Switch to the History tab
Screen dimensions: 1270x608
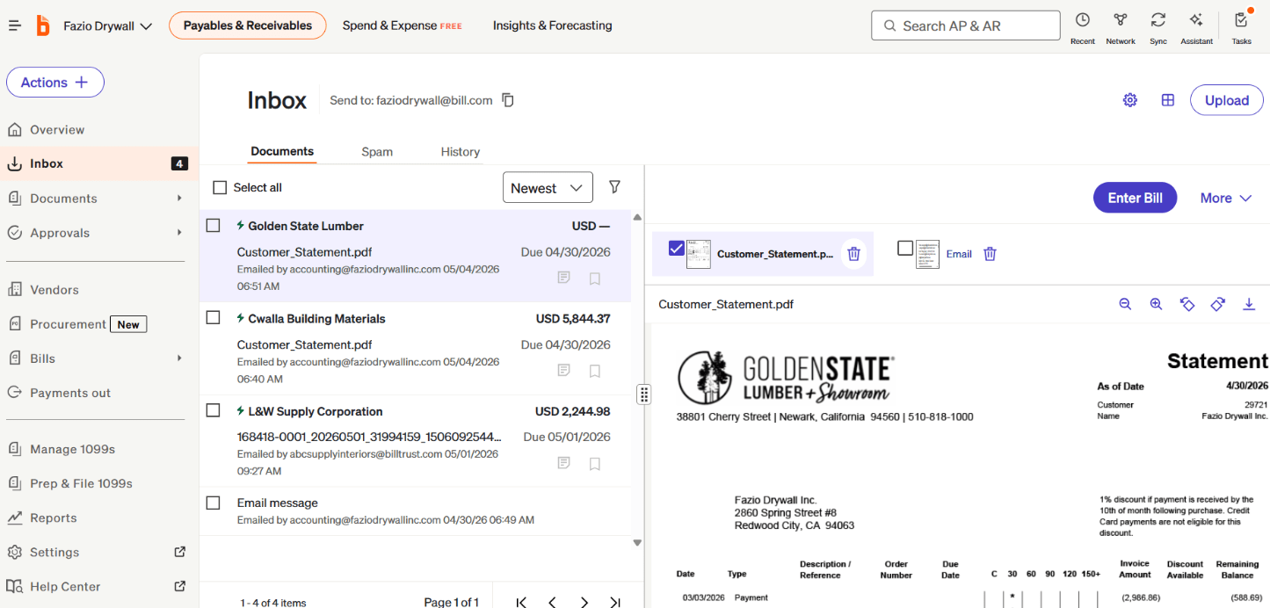[461, 152]
